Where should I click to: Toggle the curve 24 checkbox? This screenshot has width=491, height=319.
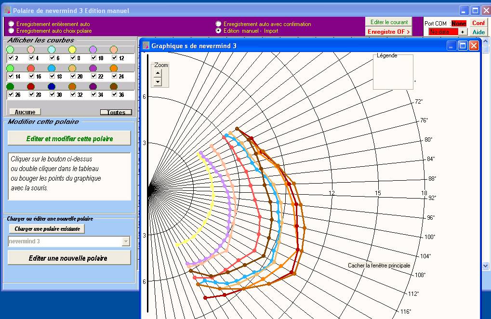click(x=114, y=76)
